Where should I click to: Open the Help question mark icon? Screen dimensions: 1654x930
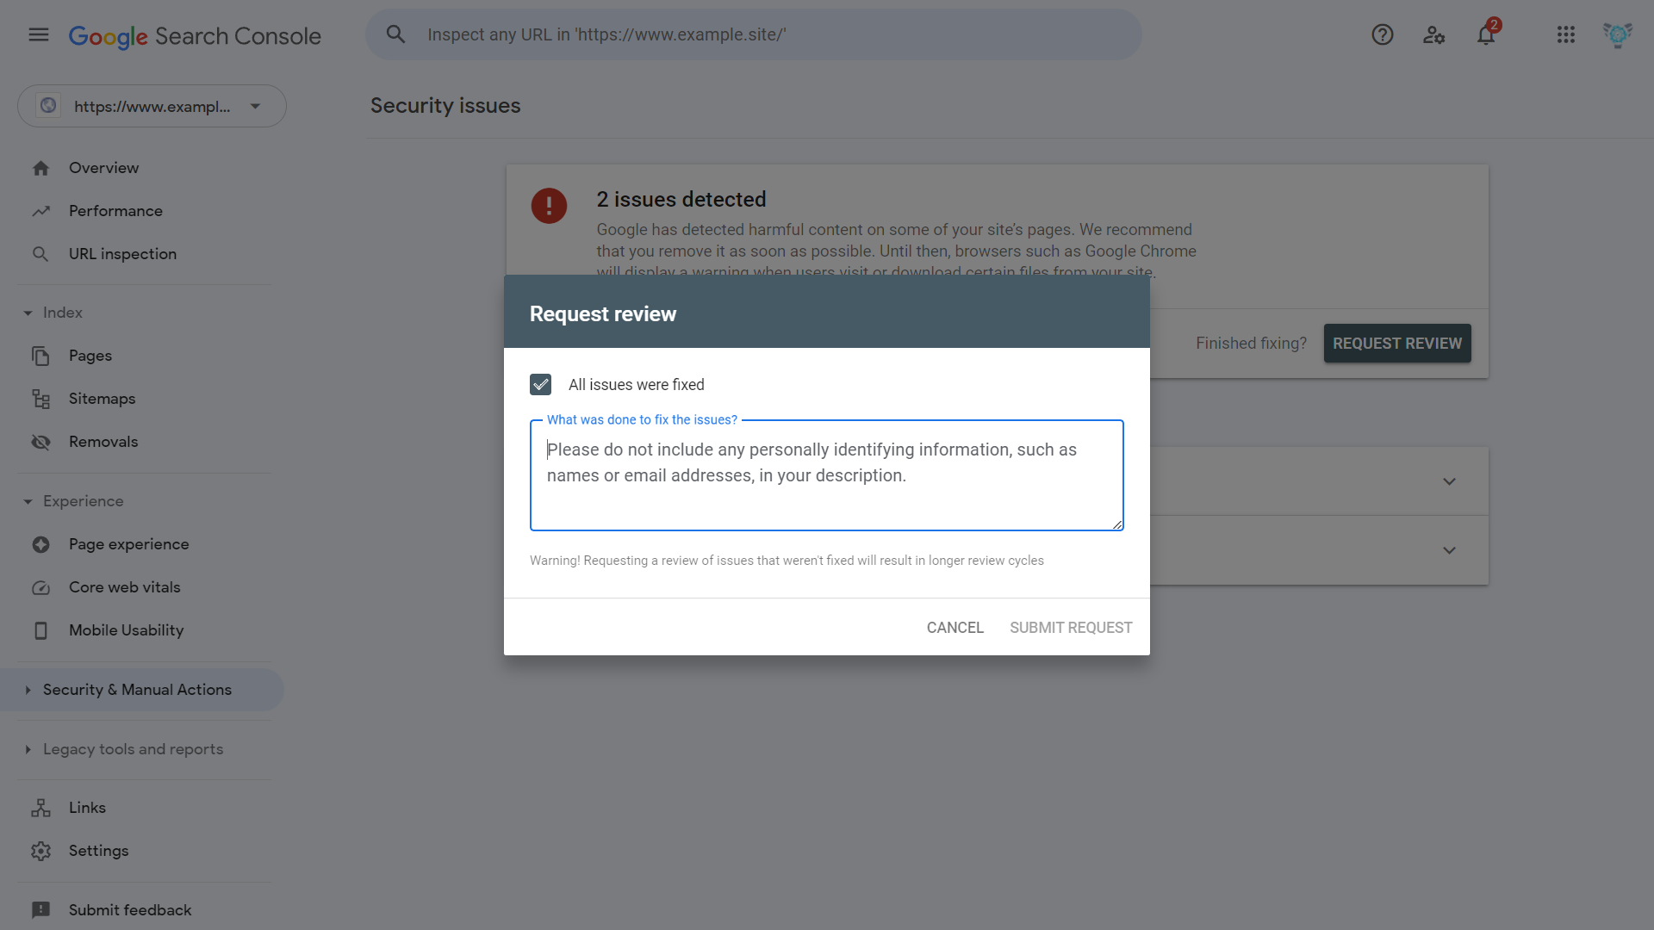coord(1383,34)
